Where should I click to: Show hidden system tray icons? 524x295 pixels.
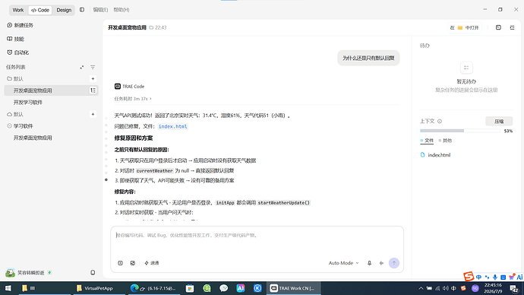[x=421, y=288]
